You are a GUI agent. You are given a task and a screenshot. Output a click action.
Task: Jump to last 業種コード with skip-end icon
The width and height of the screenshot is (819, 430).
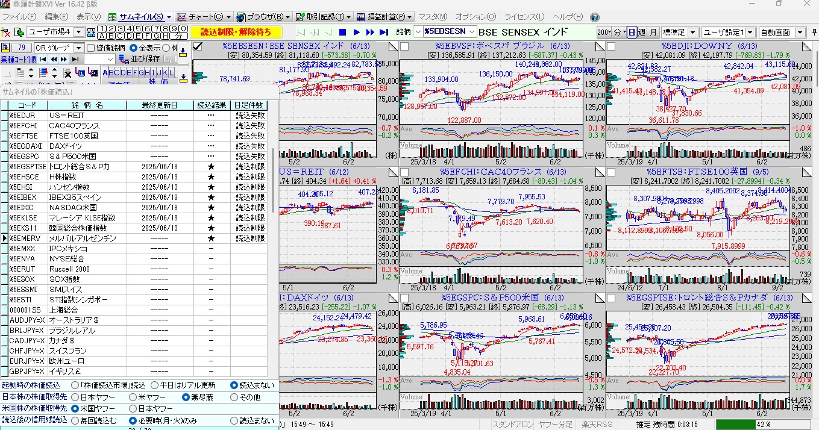[x=75, y=59]
